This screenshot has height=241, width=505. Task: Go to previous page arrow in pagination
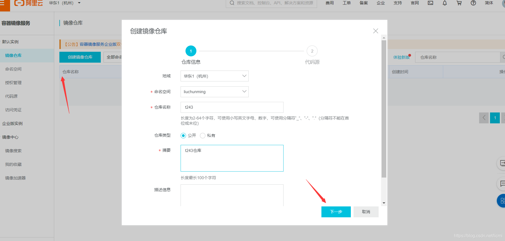point(484,118)
